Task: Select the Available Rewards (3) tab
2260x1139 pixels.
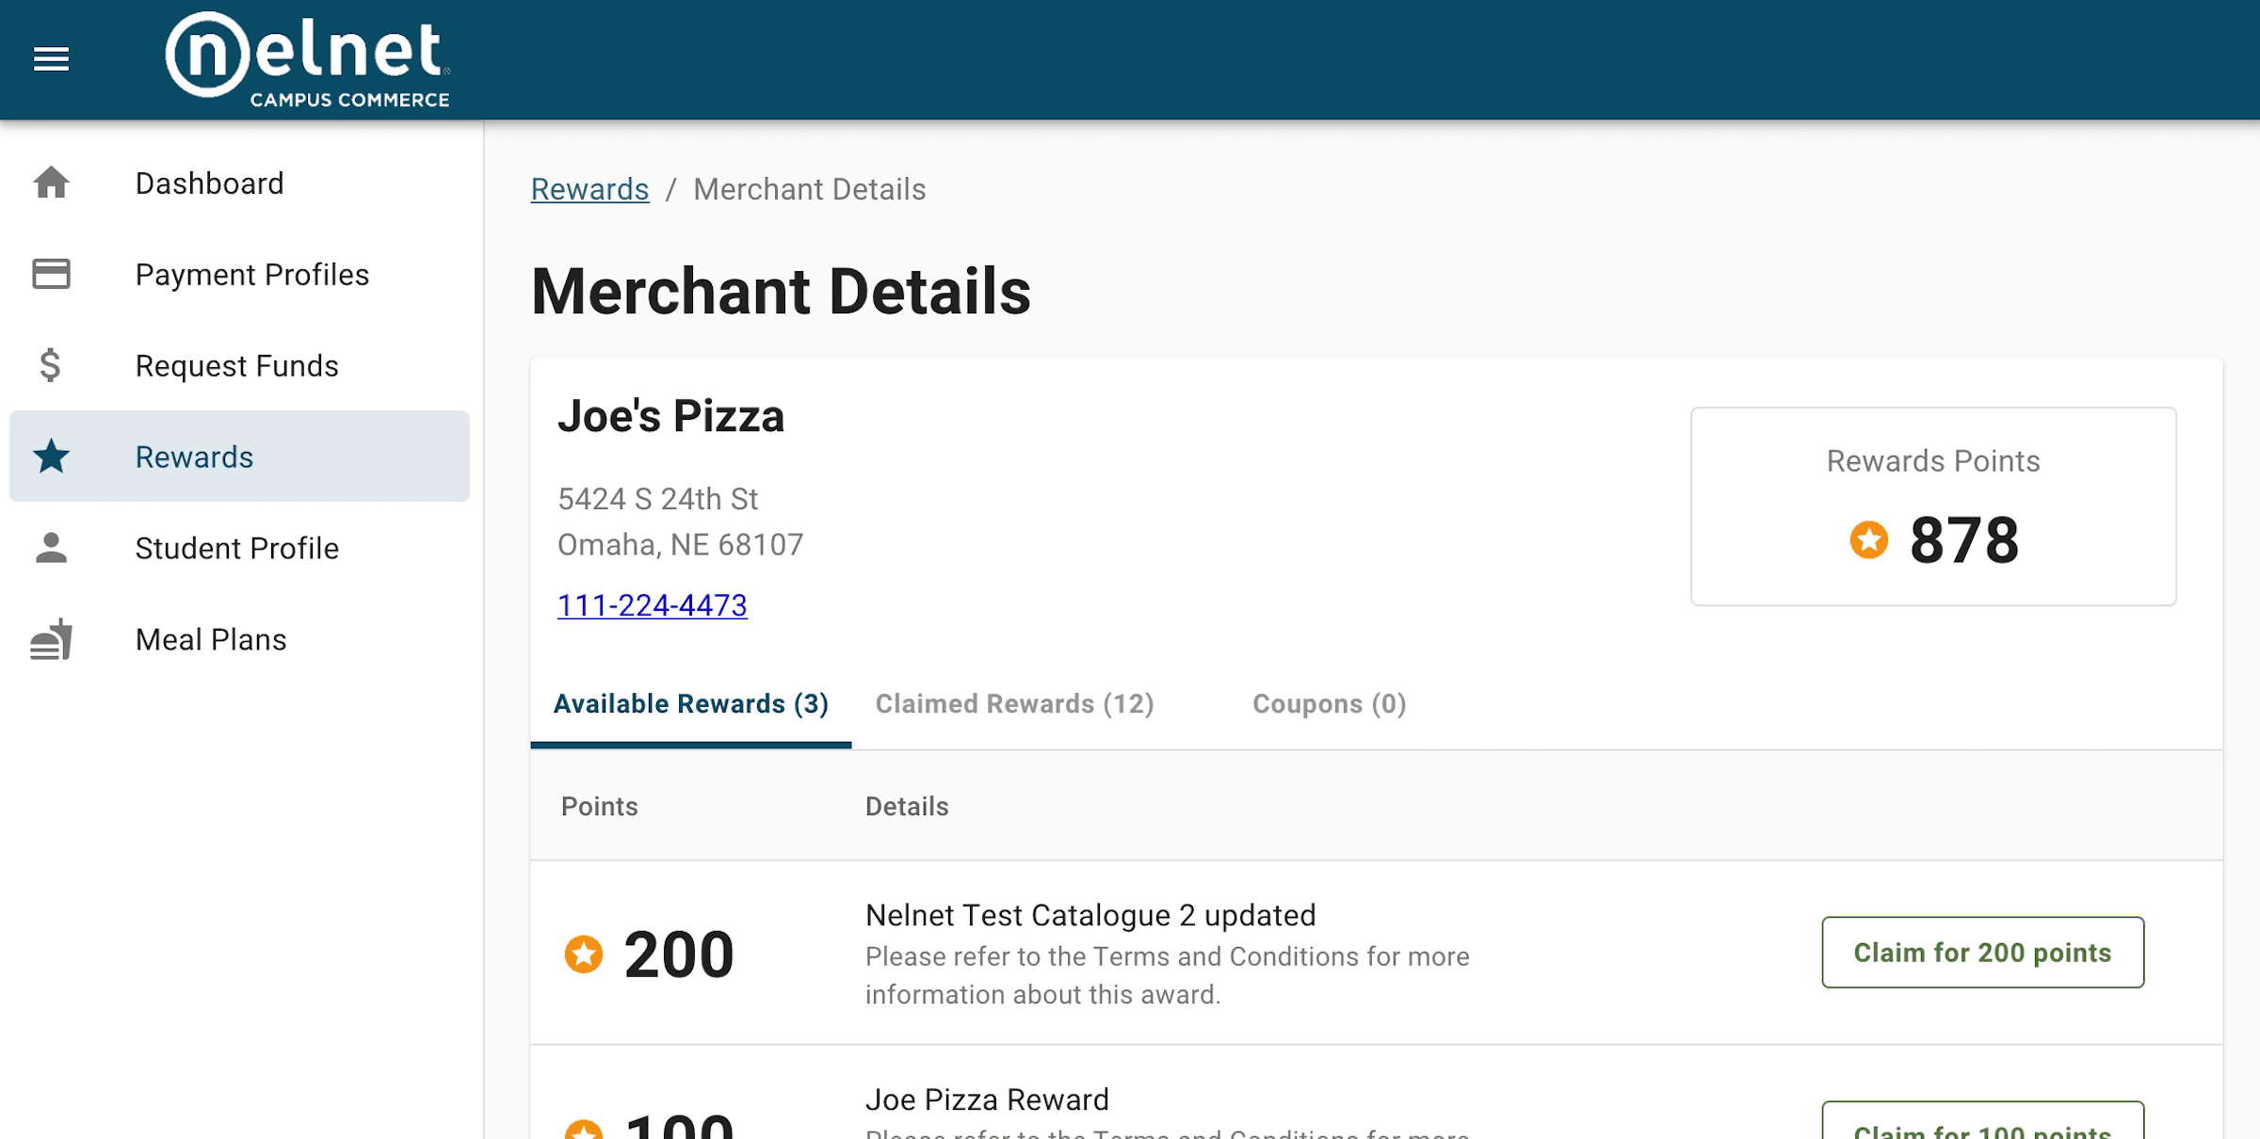Action: coord(690,704)
